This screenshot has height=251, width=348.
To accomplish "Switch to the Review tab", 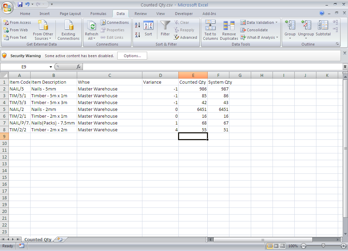I will [x=140, y=14].
